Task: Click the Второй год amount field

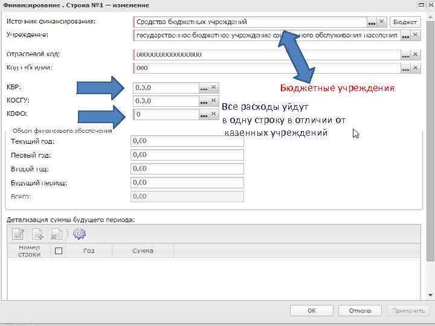Action: 187,169
